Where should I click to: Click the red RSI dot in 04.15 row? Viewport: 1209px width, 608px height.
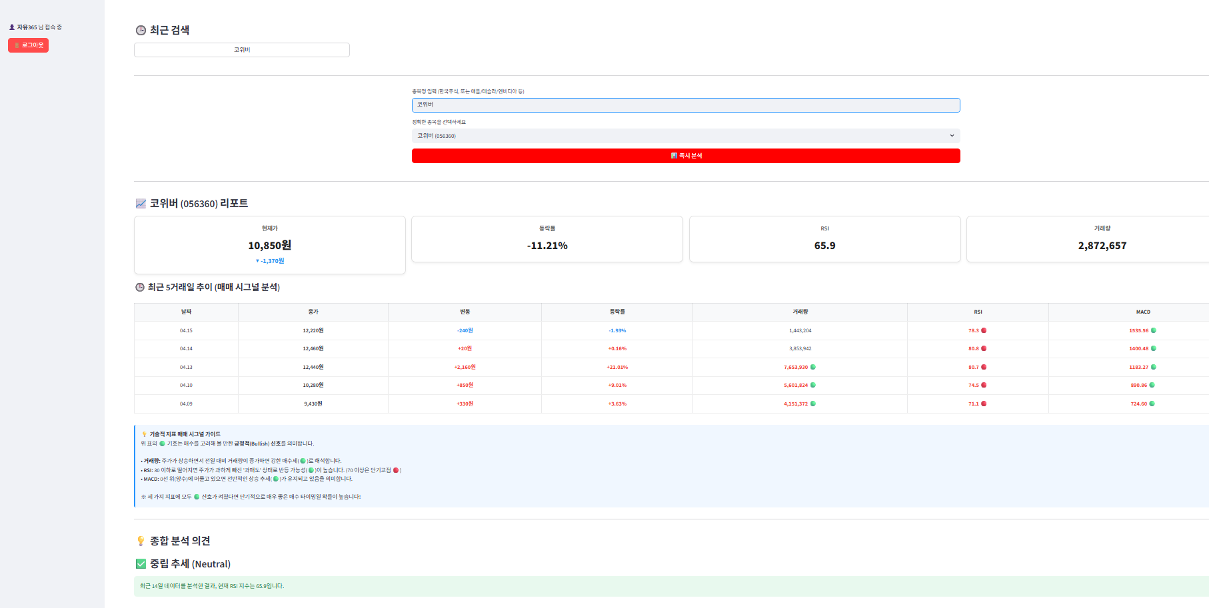[984, 330]
